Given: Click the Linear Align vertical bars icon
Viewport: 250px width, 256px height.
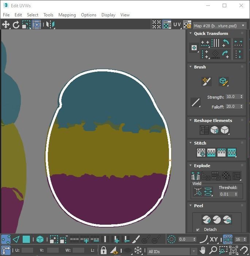Looking at the screenshot, I should coord(215,43).
